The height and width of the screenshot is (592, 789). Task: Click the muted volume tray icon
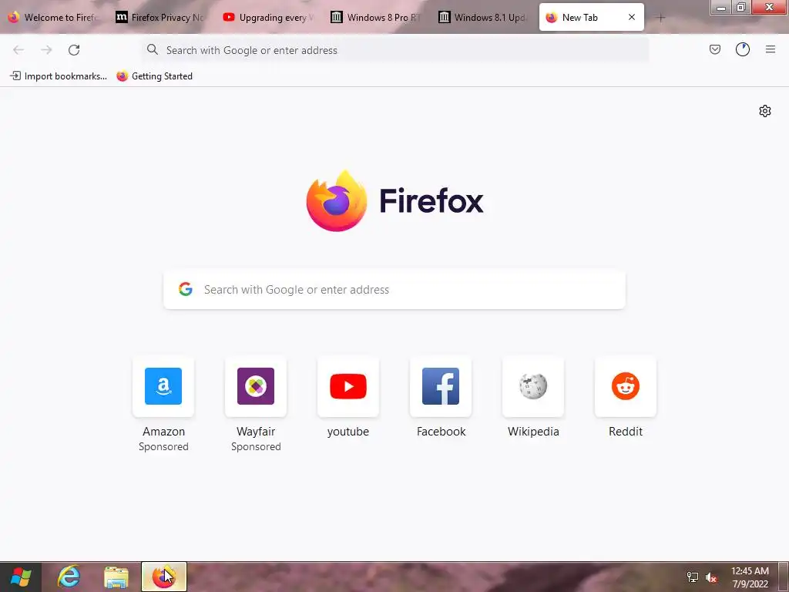pos(711,577)
